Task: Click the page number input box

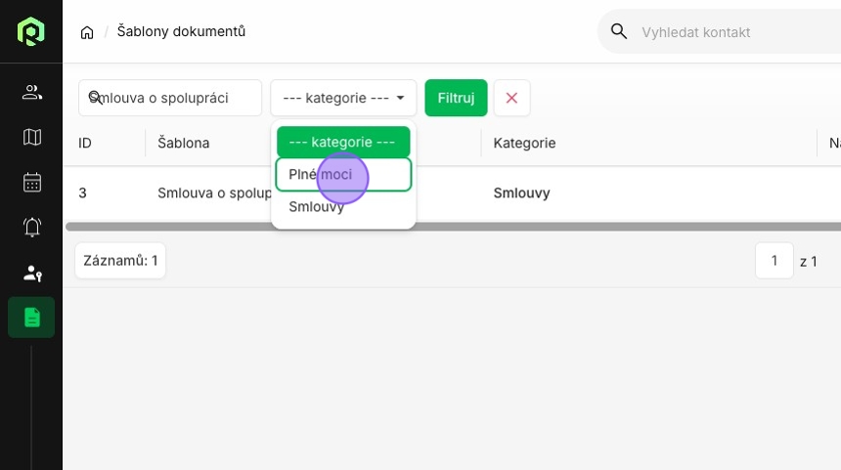Action: (774, 261)
